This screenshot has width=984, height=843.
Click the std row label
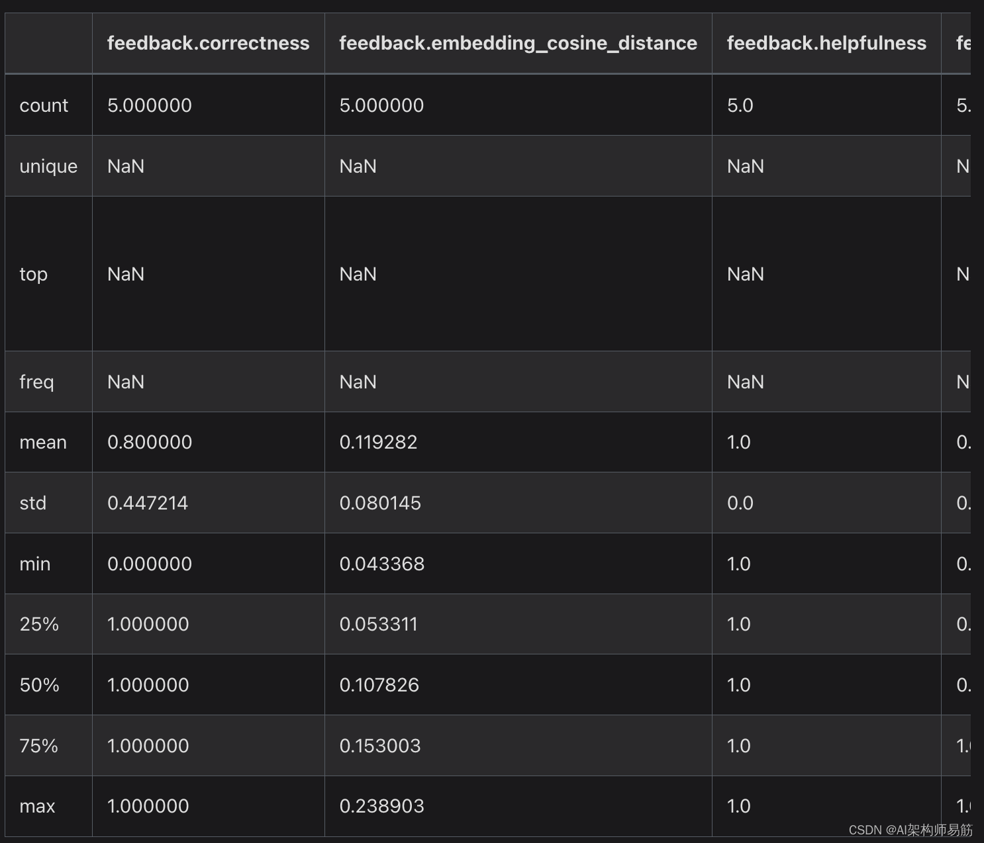33,503
